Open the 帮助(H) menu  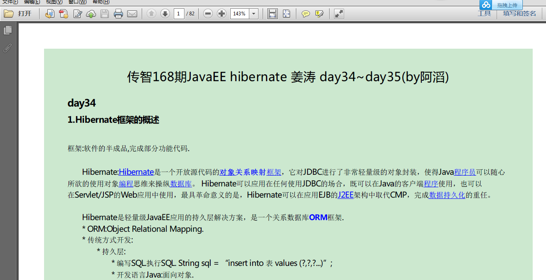(101, 2)
